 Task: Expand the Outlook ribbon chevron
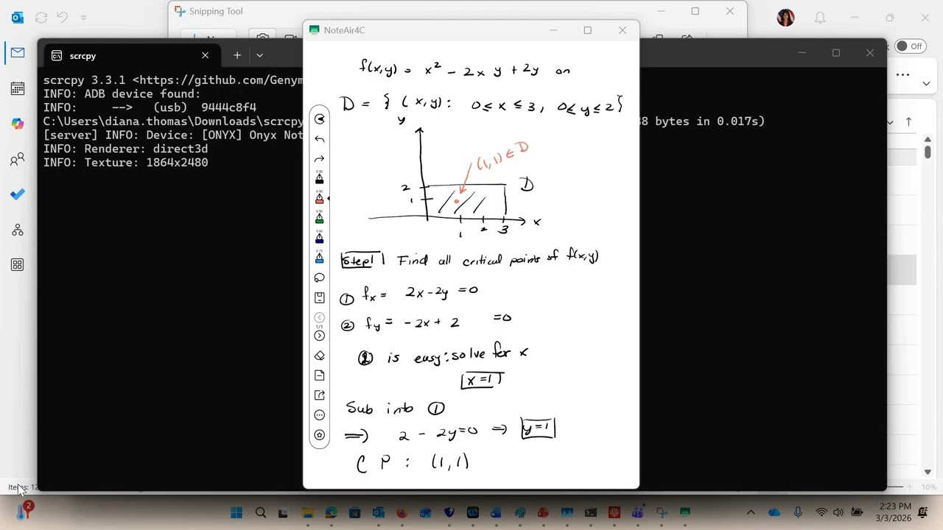click(x=926, y=83)
